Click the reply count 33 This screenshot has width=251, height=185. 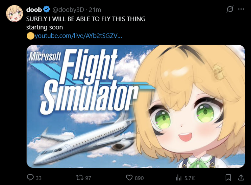[x=39, y=178]
